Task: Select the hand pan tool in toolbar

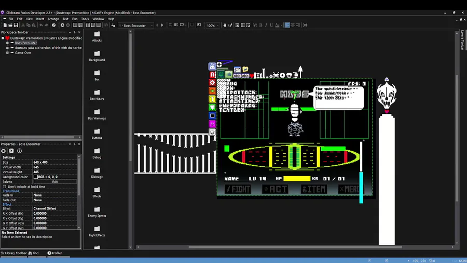Action: pyautogui.click(x=225, y=25)
